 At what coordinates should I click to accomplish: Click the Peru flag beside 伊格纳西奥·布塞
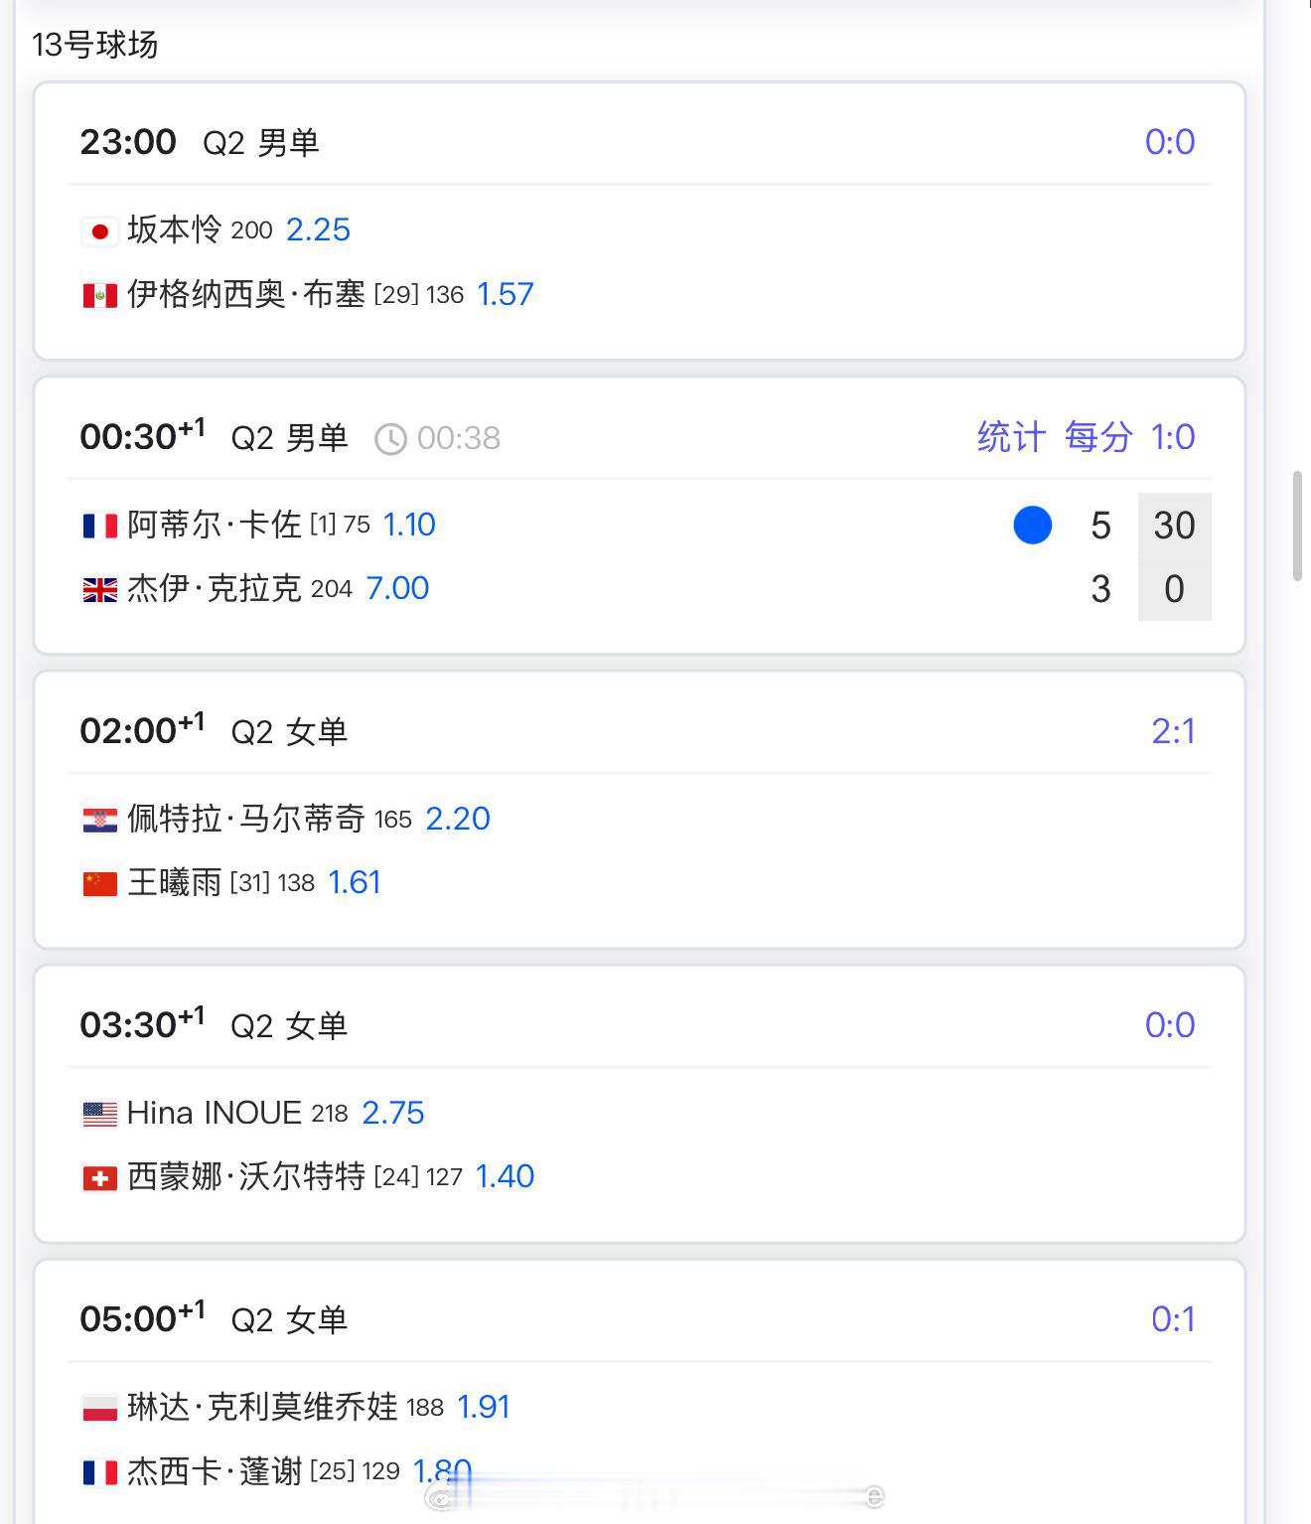click(x=99, y=295)
